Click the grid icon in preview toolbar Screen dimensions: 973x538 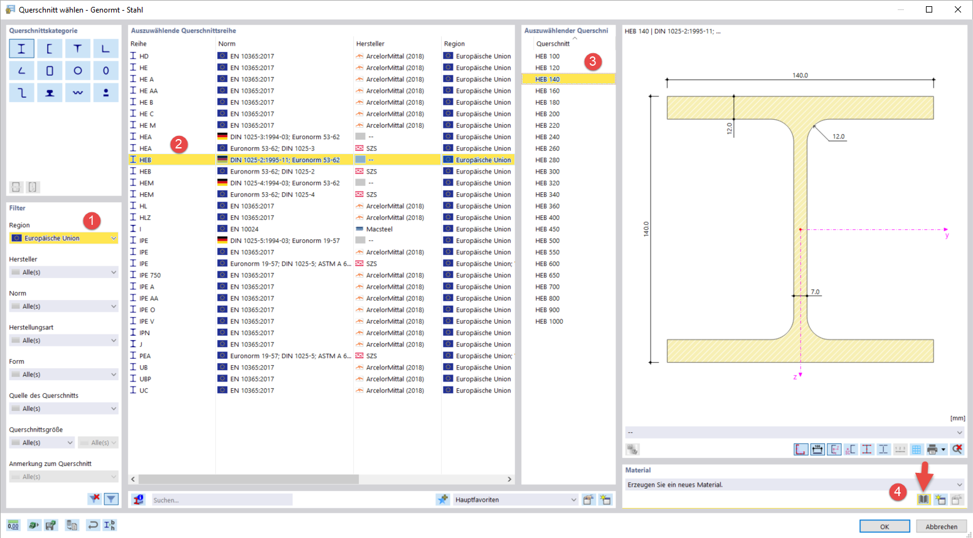point(916,449)
